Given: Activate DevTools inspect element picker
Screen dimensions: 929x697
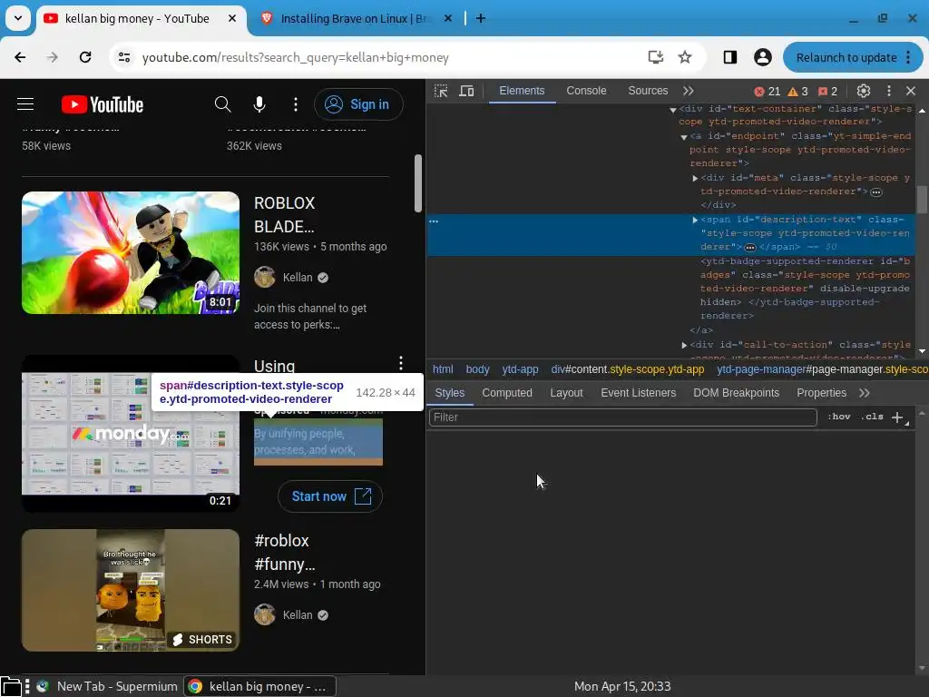Looking at the screenshot, I should point(441,91).
